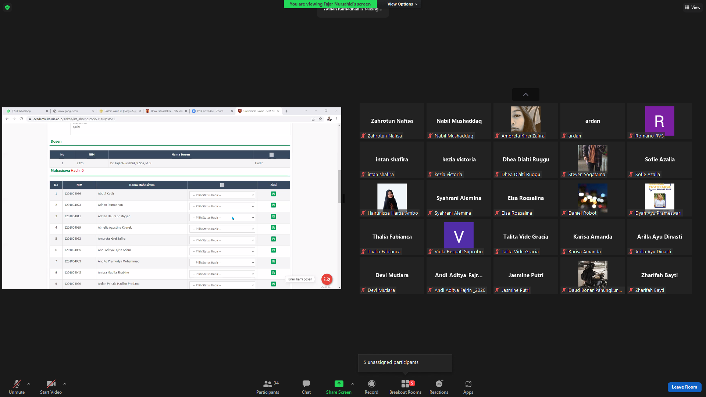Screen dimensions: 706x397
Task: Click the save icon for Andito Pramudya Muhammad
Action: (x=274, y=262)
